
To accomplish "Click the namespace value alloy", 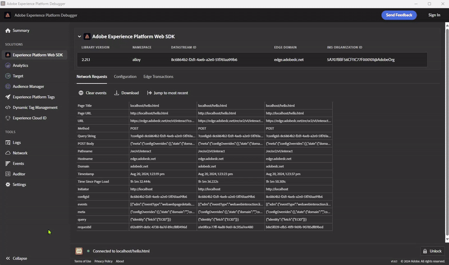I will pyautogui.click(x=136, y=60).
